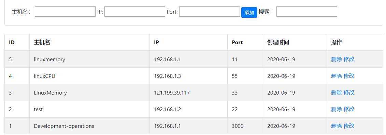
Task: Delete the linuxCPU host row
Action: click(337, 76)
